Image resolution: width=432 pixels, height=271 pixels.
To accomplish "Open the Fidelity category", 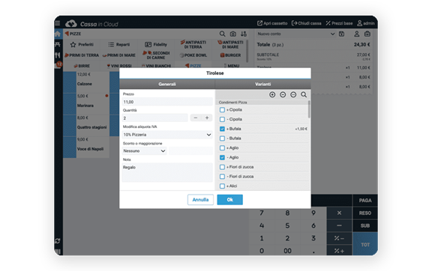I will point(156,44).
